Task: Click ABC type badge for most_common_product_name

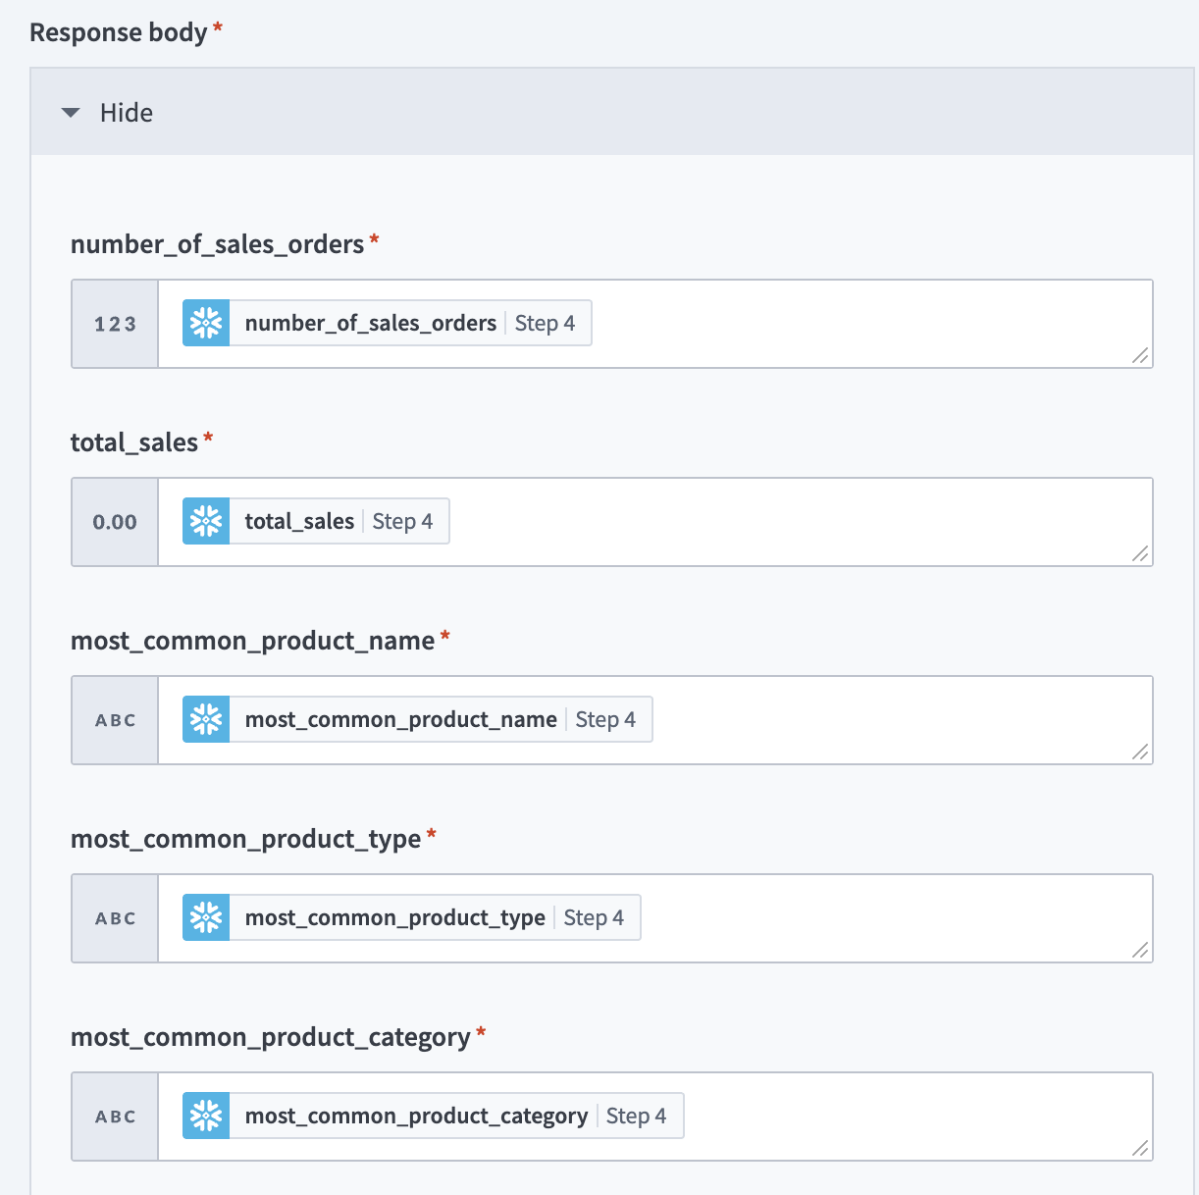Action: click(x=115, y=720)
